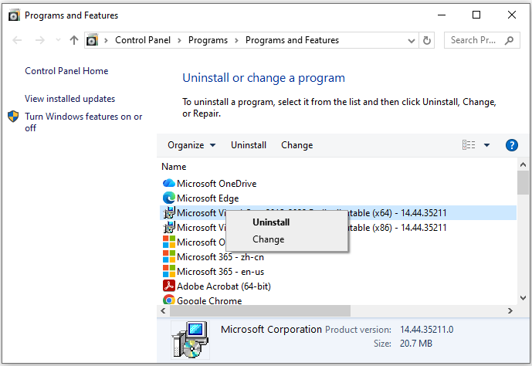This screenshot has width=532, height=366.
Task: Open Turn Windows features on or off
Action: pyautogui.click(x=83, y=122)
